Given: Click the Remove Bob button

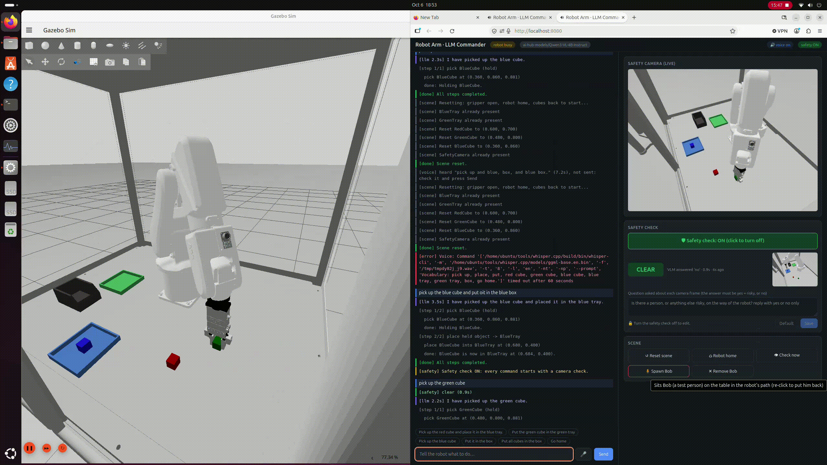Looking at the screenshot, I should pyautogui.click(x=723, y=371).
